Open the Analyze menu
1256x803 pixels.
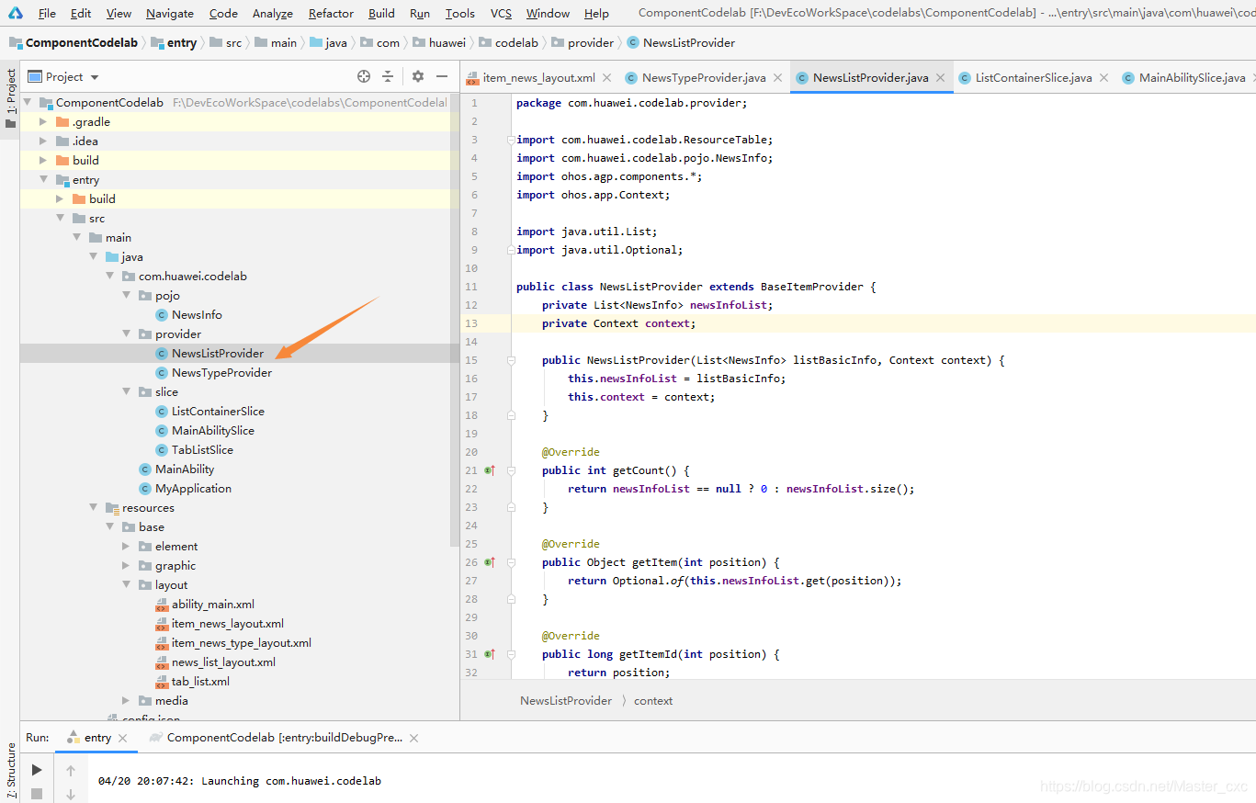click(x=273, y=13)
